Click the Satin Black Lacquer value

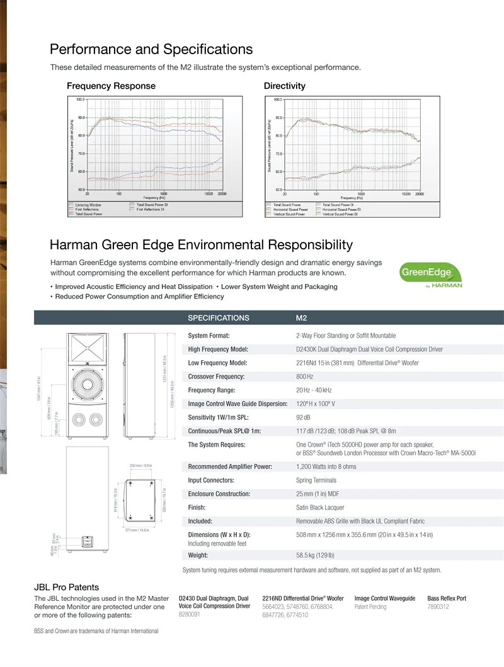[320, 508]
